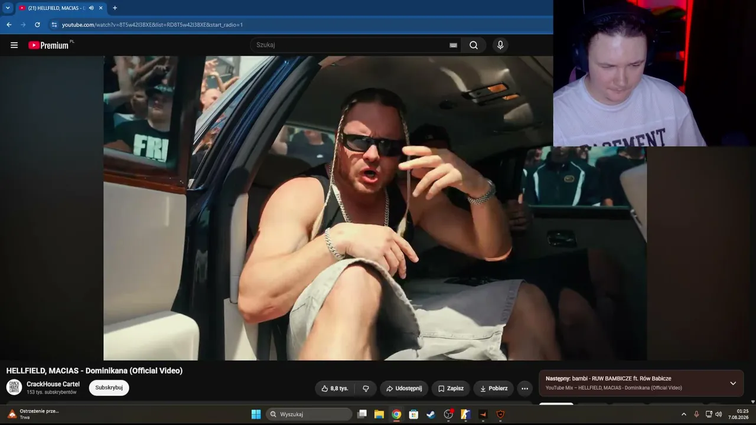Mute the tab via its speaker icon
The height and width of the screenshot is (425, 756).
click(91, 8)
